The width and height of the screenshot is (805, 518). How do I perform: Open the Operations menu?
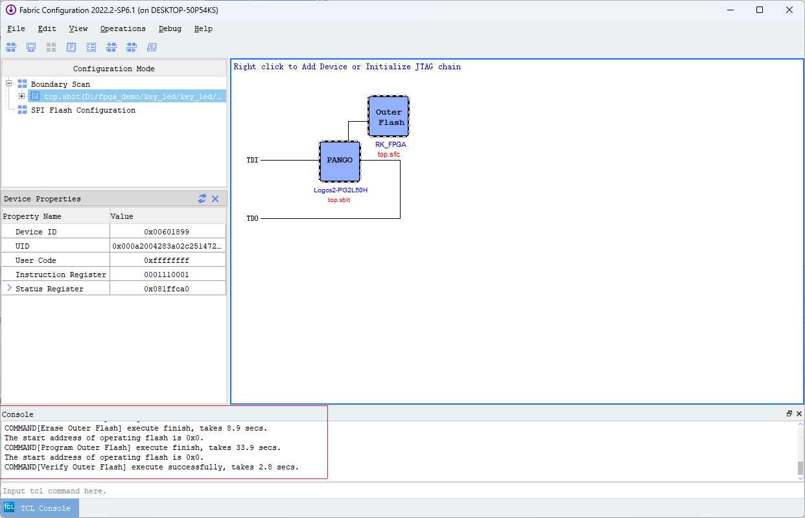pos(122,28)
